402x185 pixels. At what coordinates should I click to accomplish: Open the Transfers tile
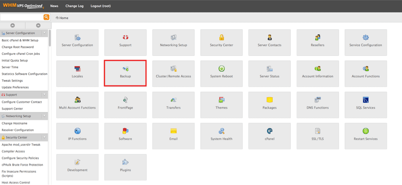pos(174,105)
